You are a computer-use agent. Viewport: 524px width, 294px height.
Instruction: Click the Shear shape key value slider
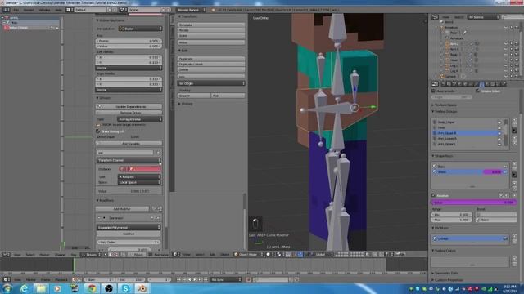point(493,172)
